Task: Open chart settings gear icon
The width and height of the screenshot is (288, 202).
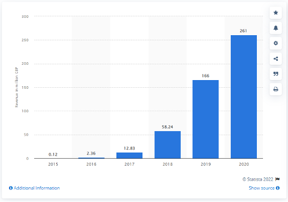Action: pyautogui.click(x=276, y=43)
